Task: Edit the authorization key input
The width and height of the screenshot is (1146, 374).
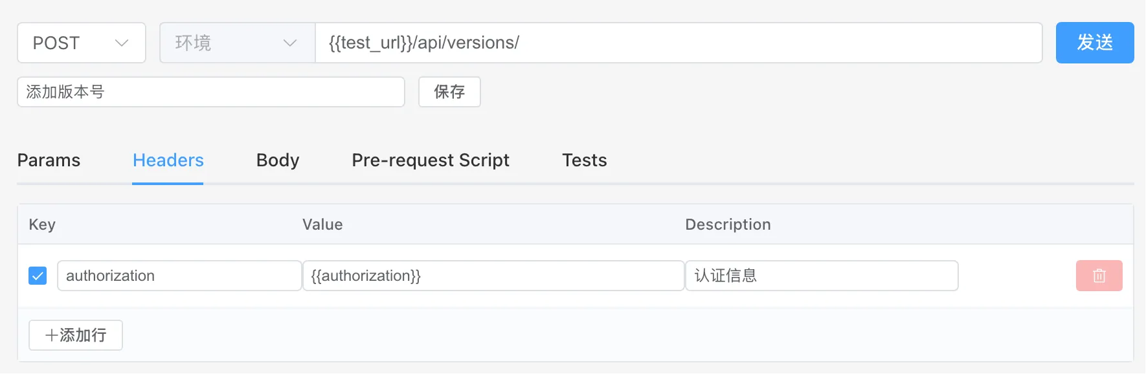Action: click(x=179, y=276)
